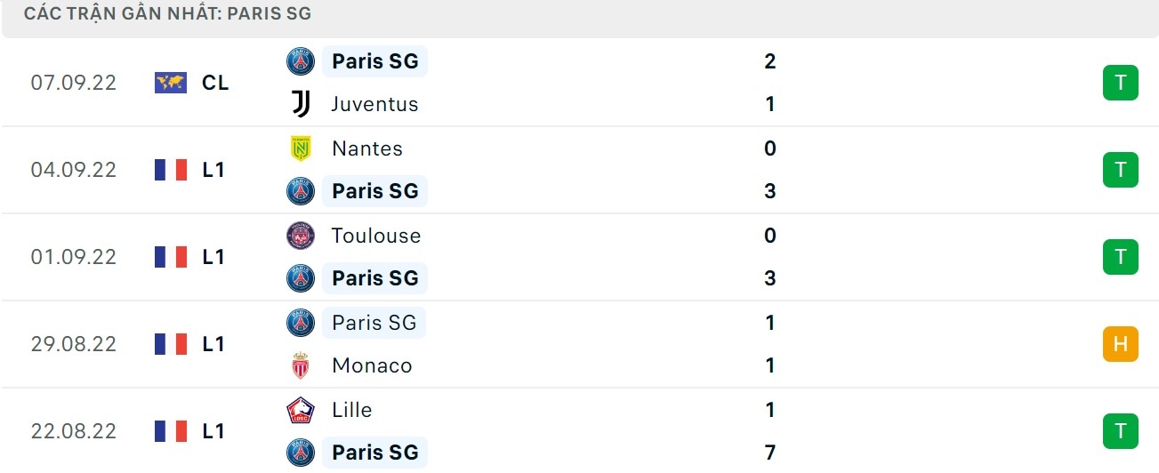
Task: Click Paris SG's score of 7 against Lille
Action: [x=770, y=453]
